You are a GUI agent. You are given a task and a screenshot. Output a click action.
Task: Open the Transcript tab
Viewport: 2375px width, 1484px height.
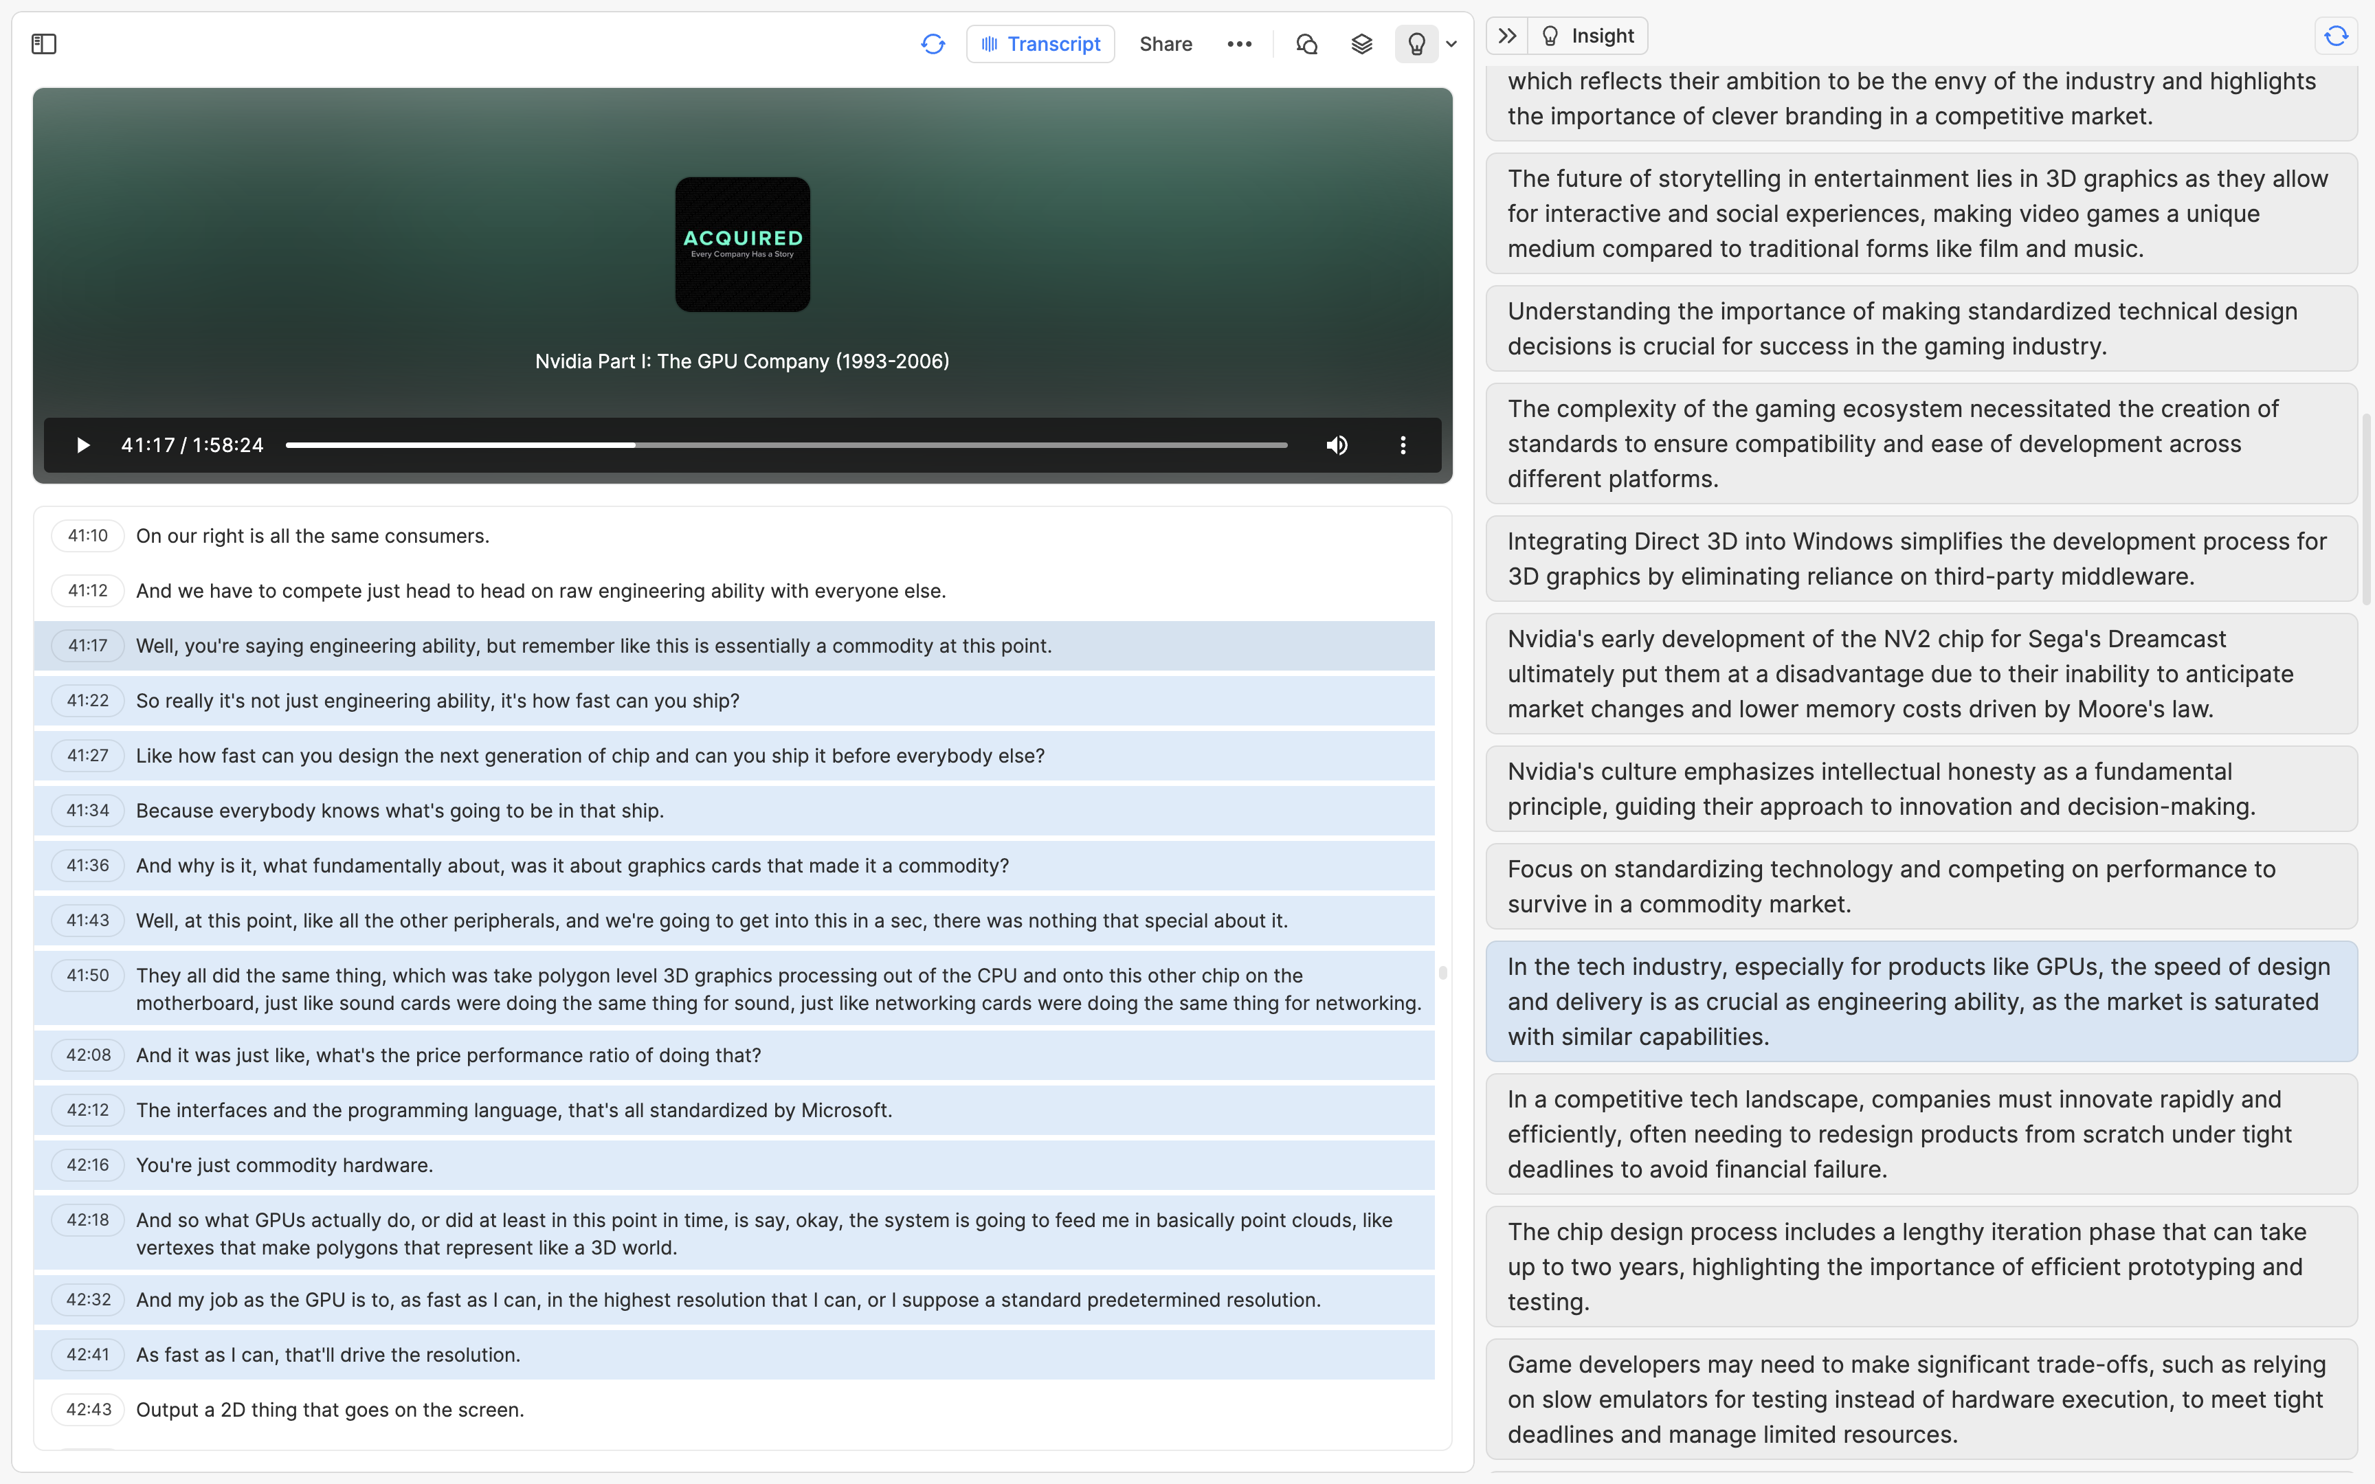coord(1040,44)
